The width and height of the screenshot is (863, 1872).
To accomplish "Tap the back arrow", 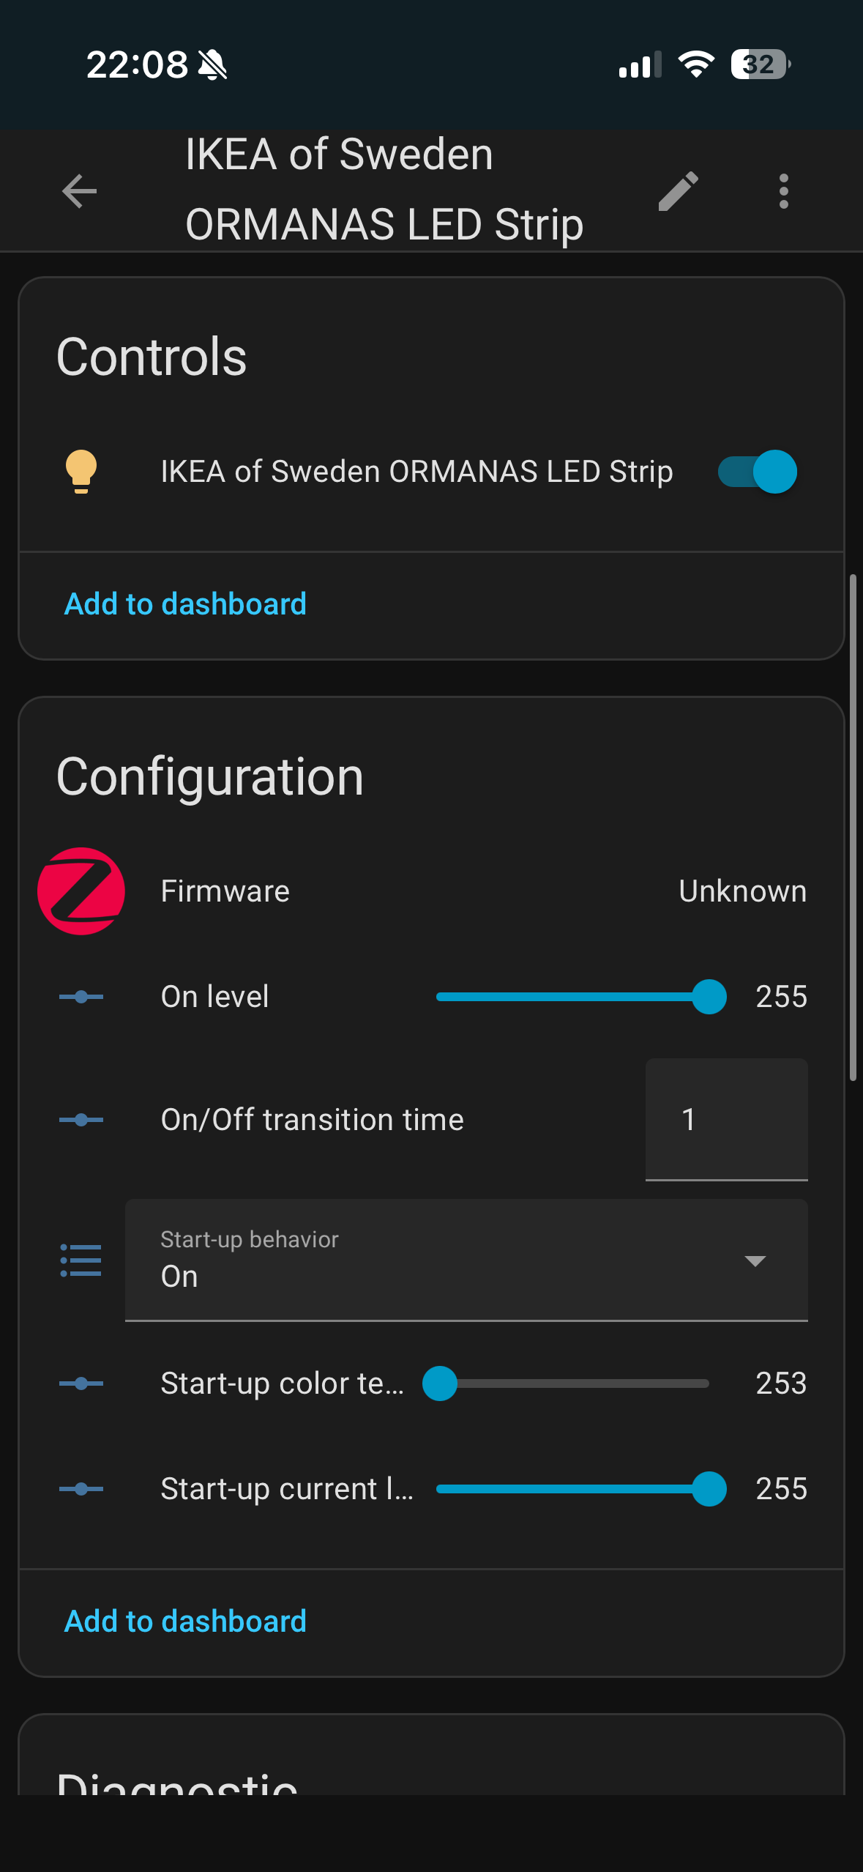I will point(80,192).
